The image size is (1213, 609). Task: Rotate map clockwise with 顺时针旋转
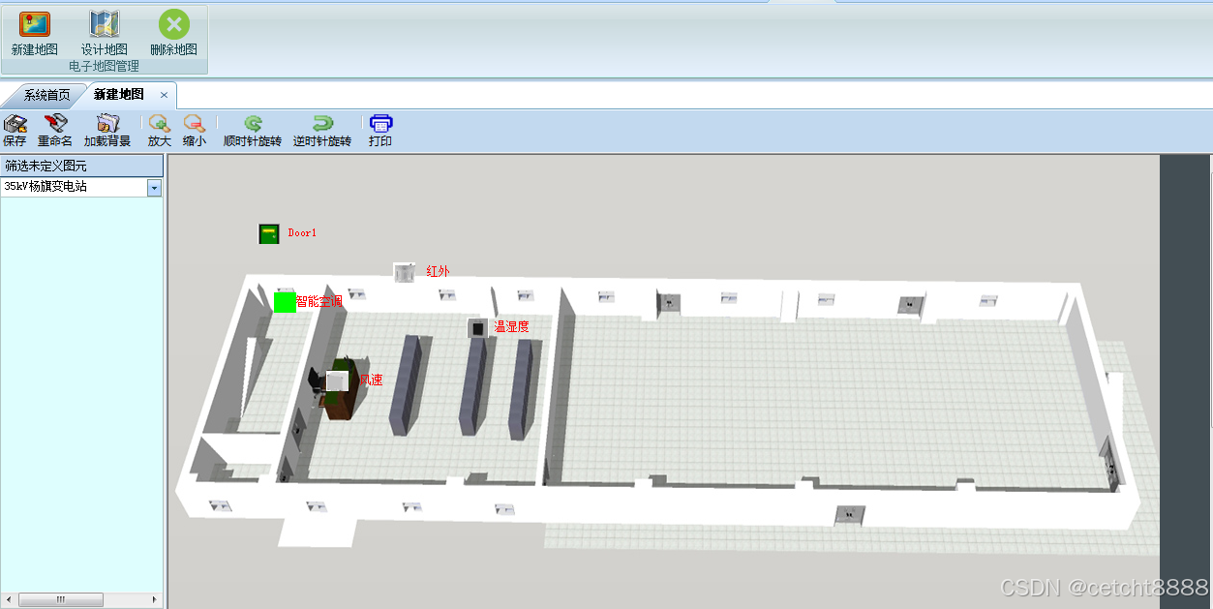pyautogui.click(x=253, y=132)
